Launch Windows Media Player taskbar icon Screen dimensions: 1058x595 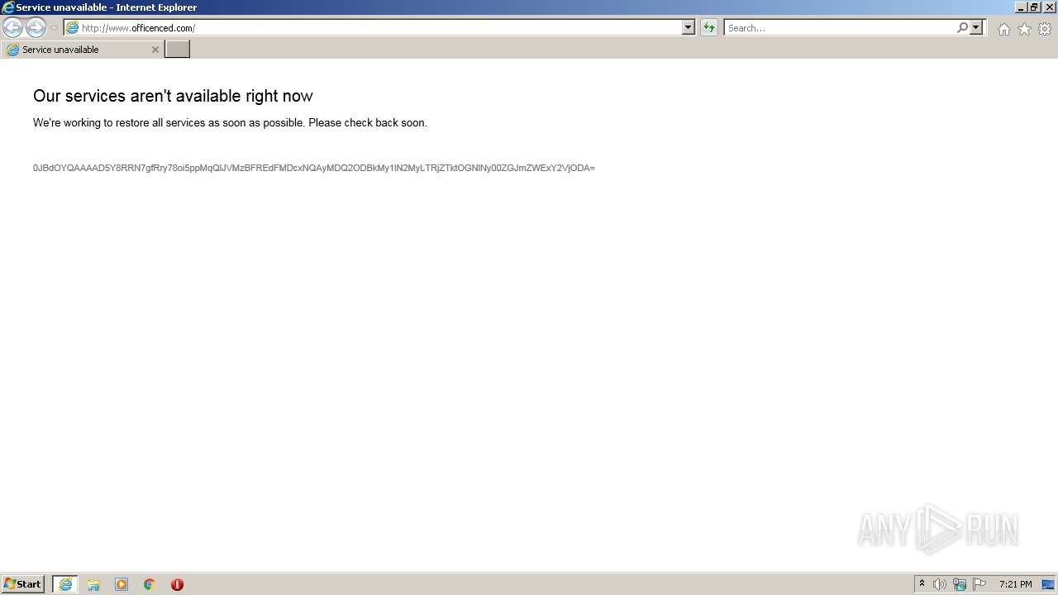(x=122, y=584)
